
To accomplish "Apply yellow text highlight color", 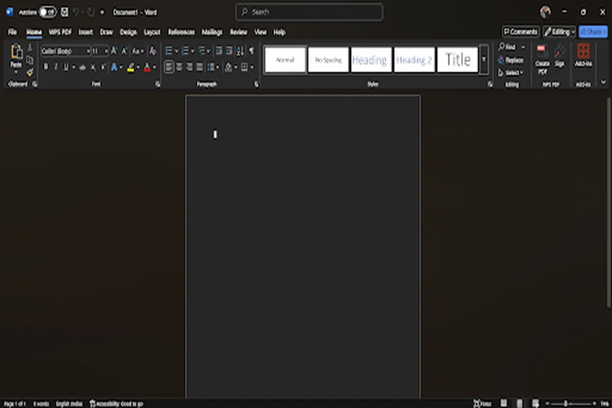I will point(129,68).
